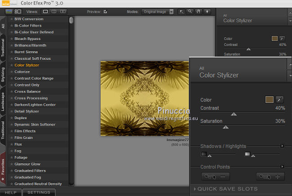Viewport: 292px width, 196px height.
Task: Select the Darken/Lighten Center filter
Action: [x=35, y=105]
